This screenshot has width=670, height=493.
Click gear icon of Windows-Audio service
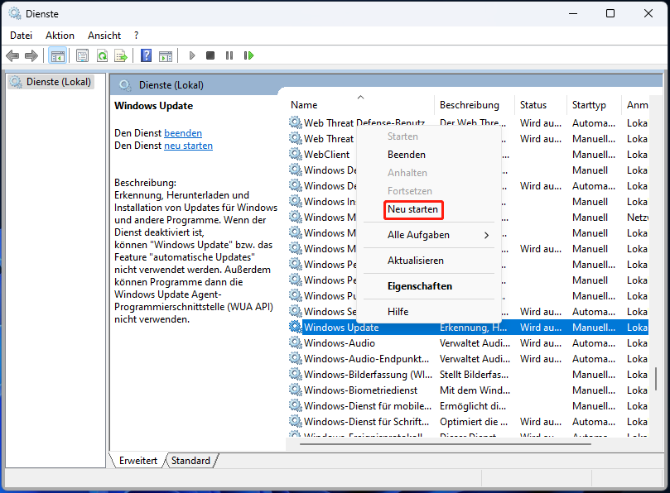296,342
